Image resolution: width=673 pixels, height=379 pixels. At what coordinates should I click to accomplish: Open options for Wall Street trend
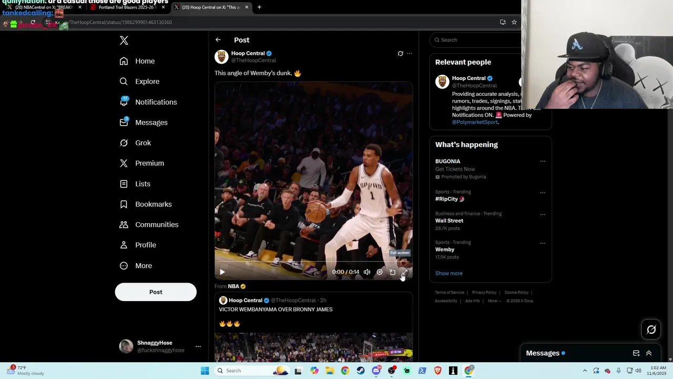pos(543,214)
